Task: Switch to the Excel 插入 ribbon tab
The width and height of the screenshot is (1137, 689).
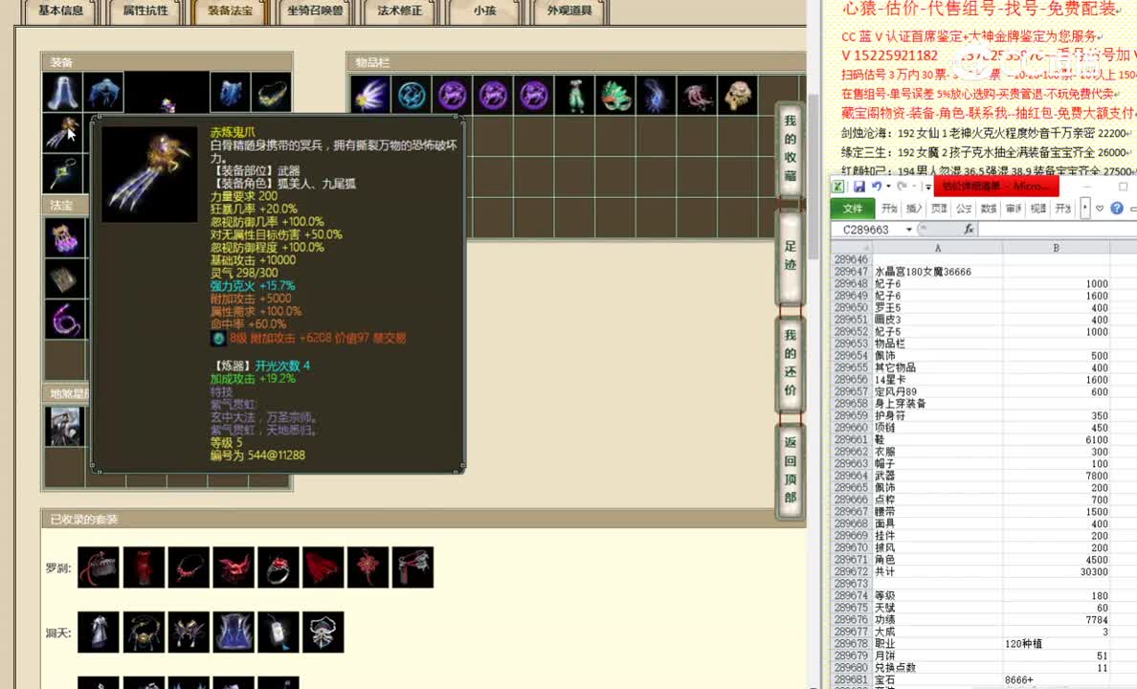Action: click(x=914, y=209)
